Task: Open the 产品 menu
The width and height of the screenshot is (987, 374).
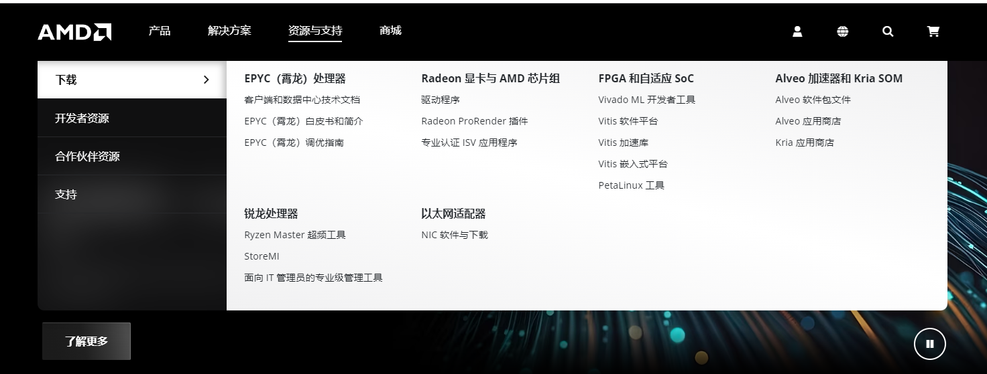Action: [x=160, y=31]
